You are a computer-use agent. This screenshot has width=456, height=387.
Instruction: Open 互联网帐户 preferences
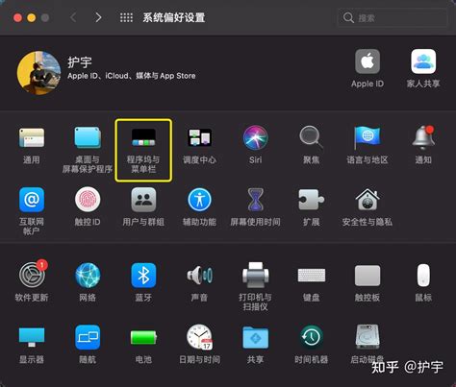(x=32, y=200)
